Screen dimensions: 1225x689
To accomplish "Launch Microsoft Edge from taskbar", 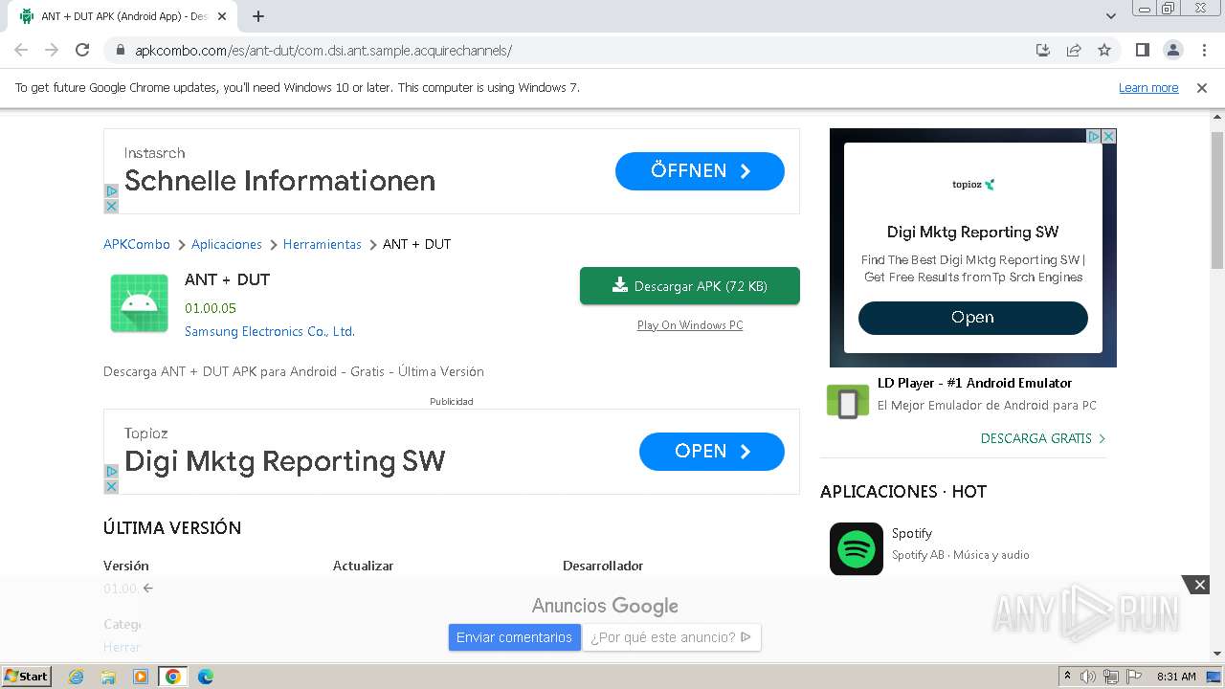I will (x=206, y=677).
